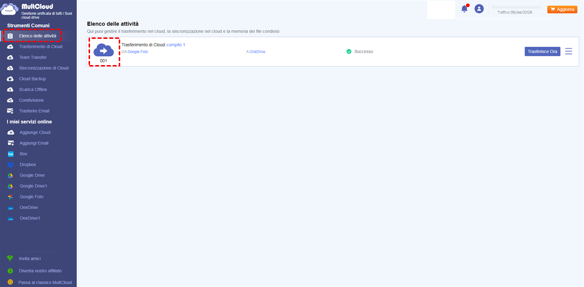This screenshot has width=584, height=287.
Task: Click the Diventa nostro affiliato icon
Action: click(x=10, y=270)
